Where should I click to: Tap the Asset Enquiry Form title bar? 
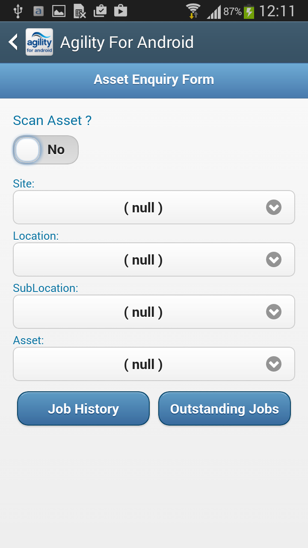pos(154,80)
